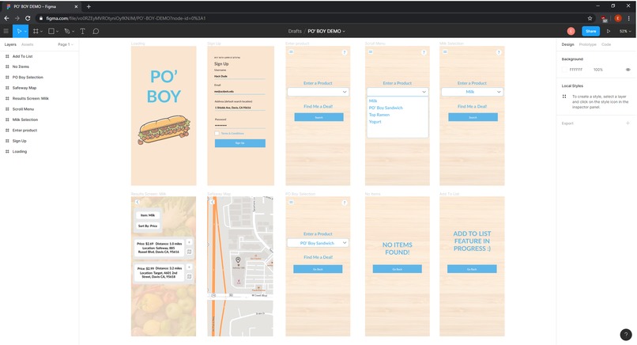
Task: Click the browser extension icon
Action: click(x=604, y=18)
